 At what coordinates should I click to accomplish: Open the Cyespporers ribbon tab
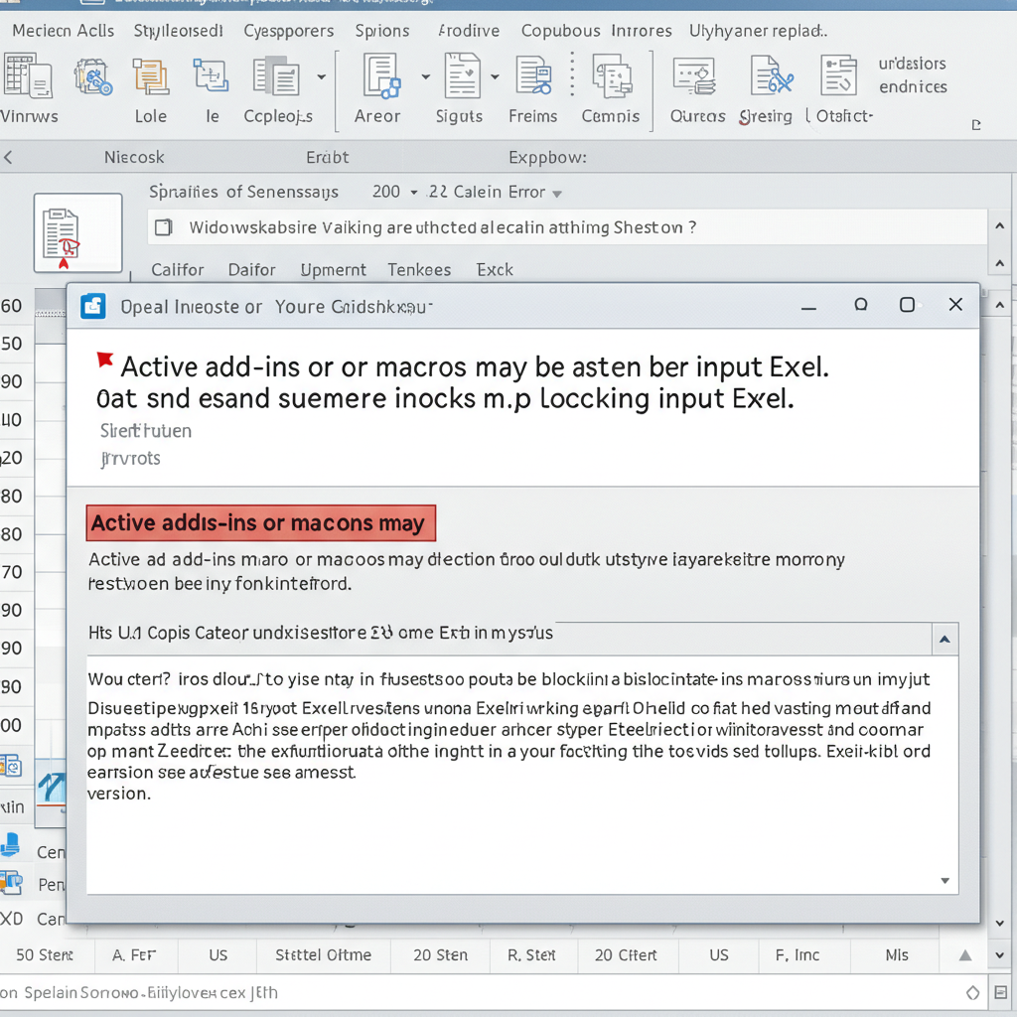[x=289, y=31]
